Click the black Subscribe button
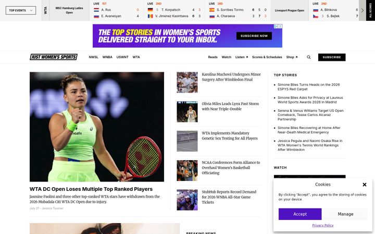 332,57
